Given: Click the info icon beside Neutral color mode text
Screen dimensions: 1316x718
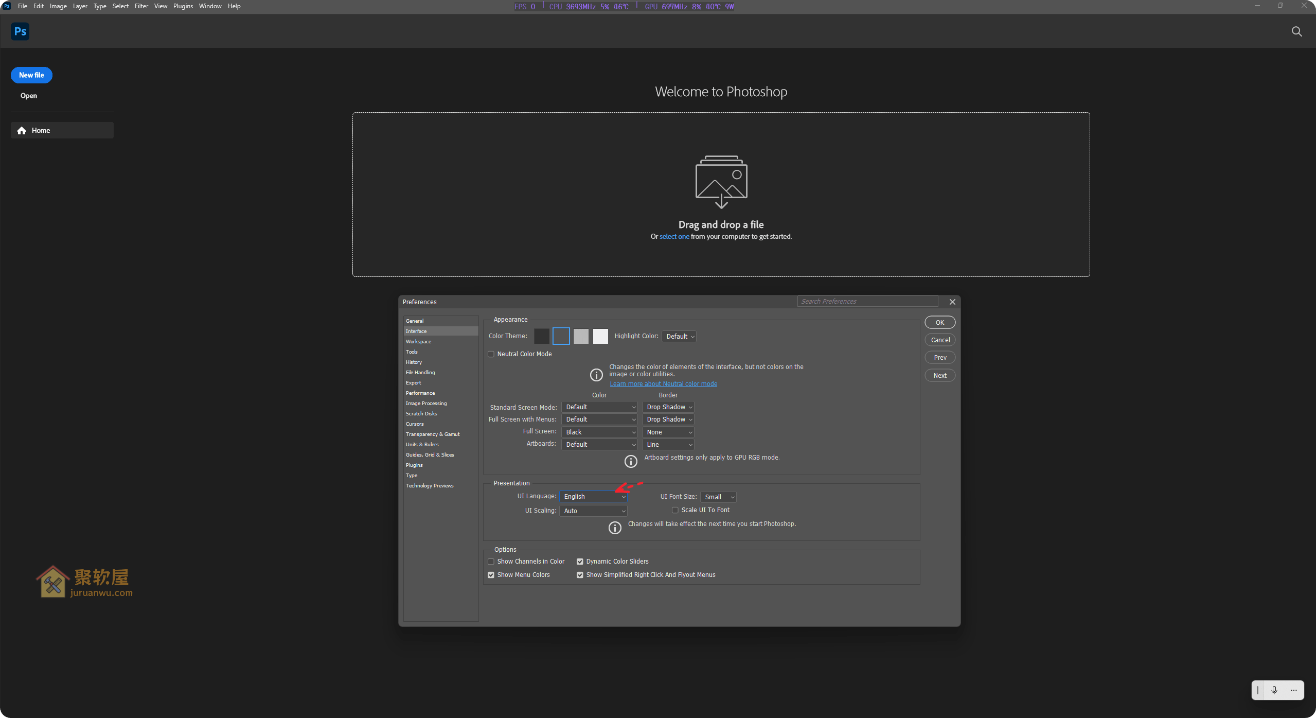Looking at the screenshot, I should 596,374.
